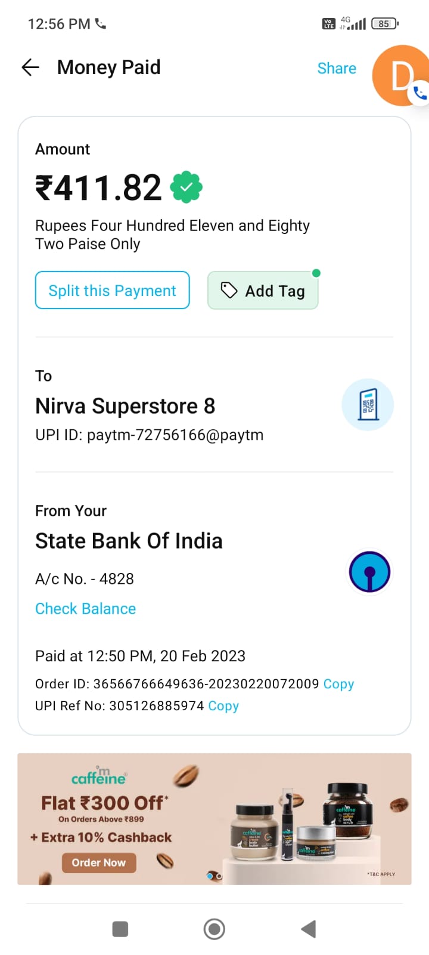Copy the UPI Ref No
429x955 pixels.
[x=223, y=706]
